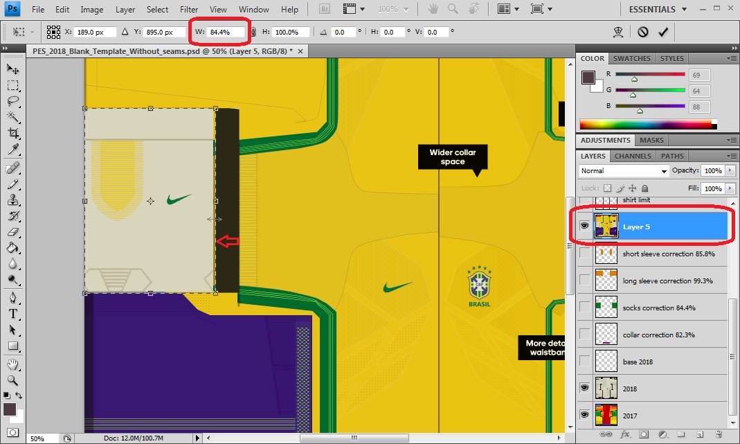
Task: Show socks correction 84.4% layer
Action: [584, 308]
